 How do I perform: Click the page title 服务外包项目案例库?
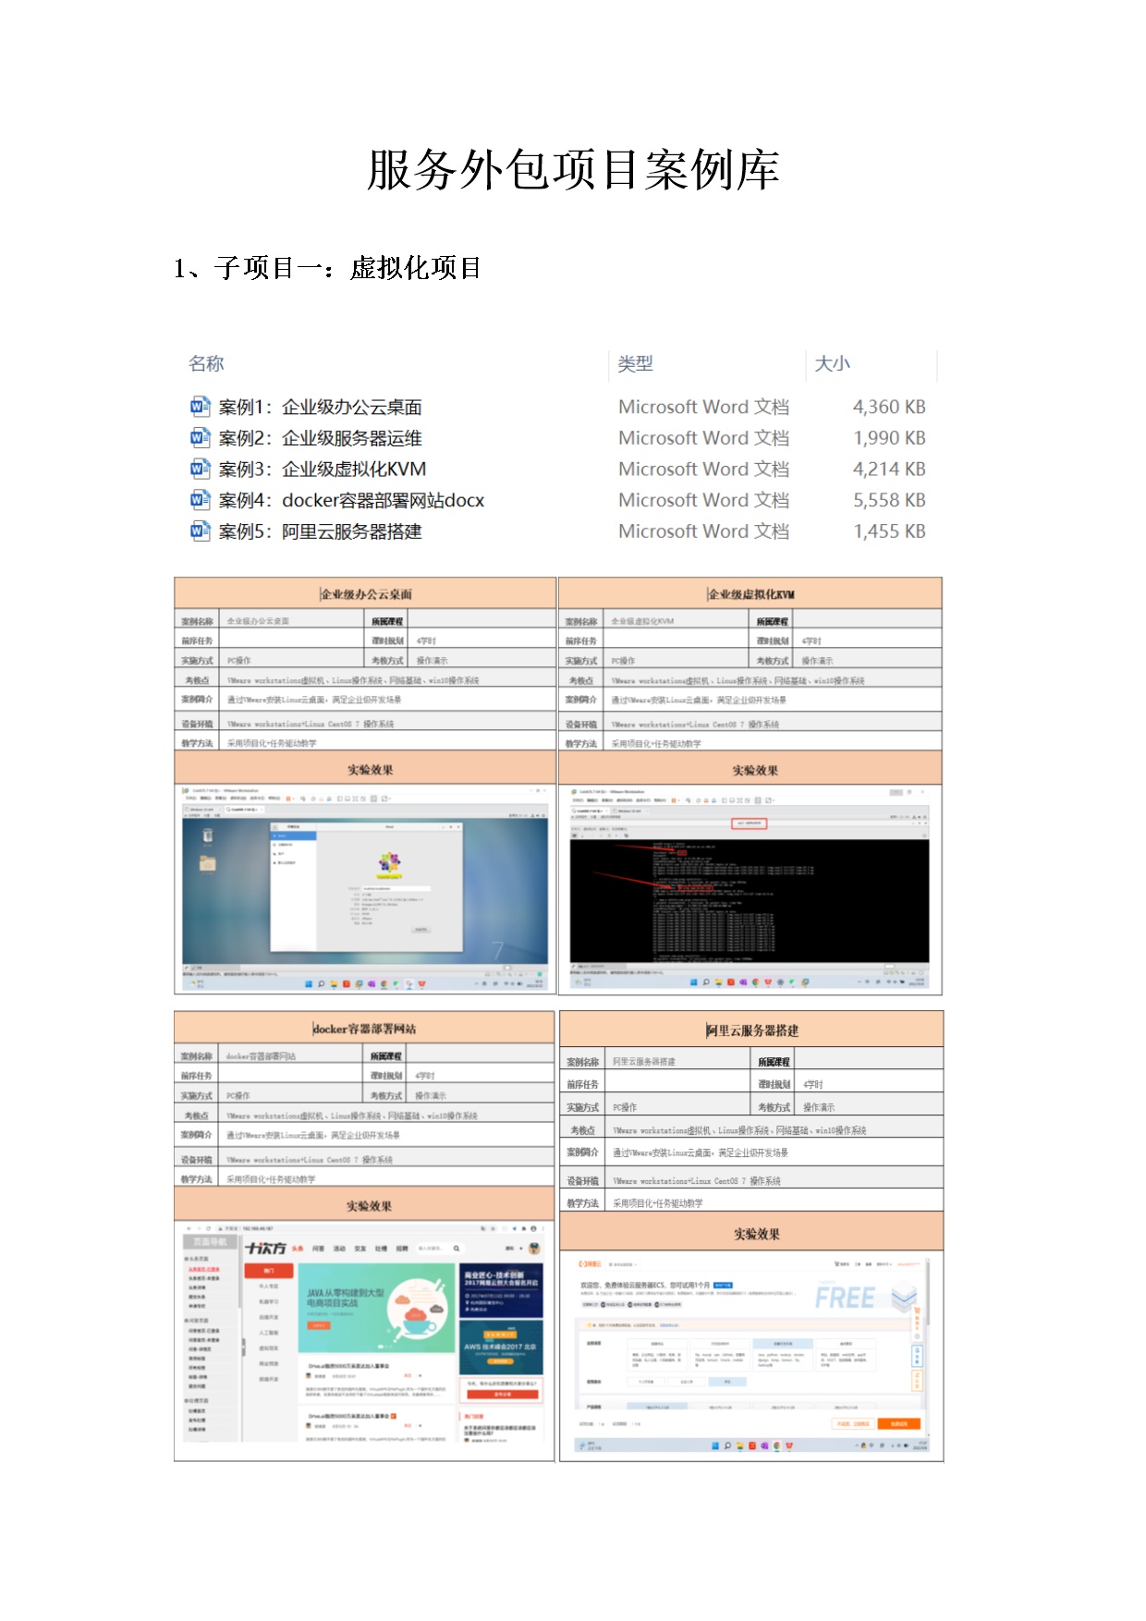(573, 170)
